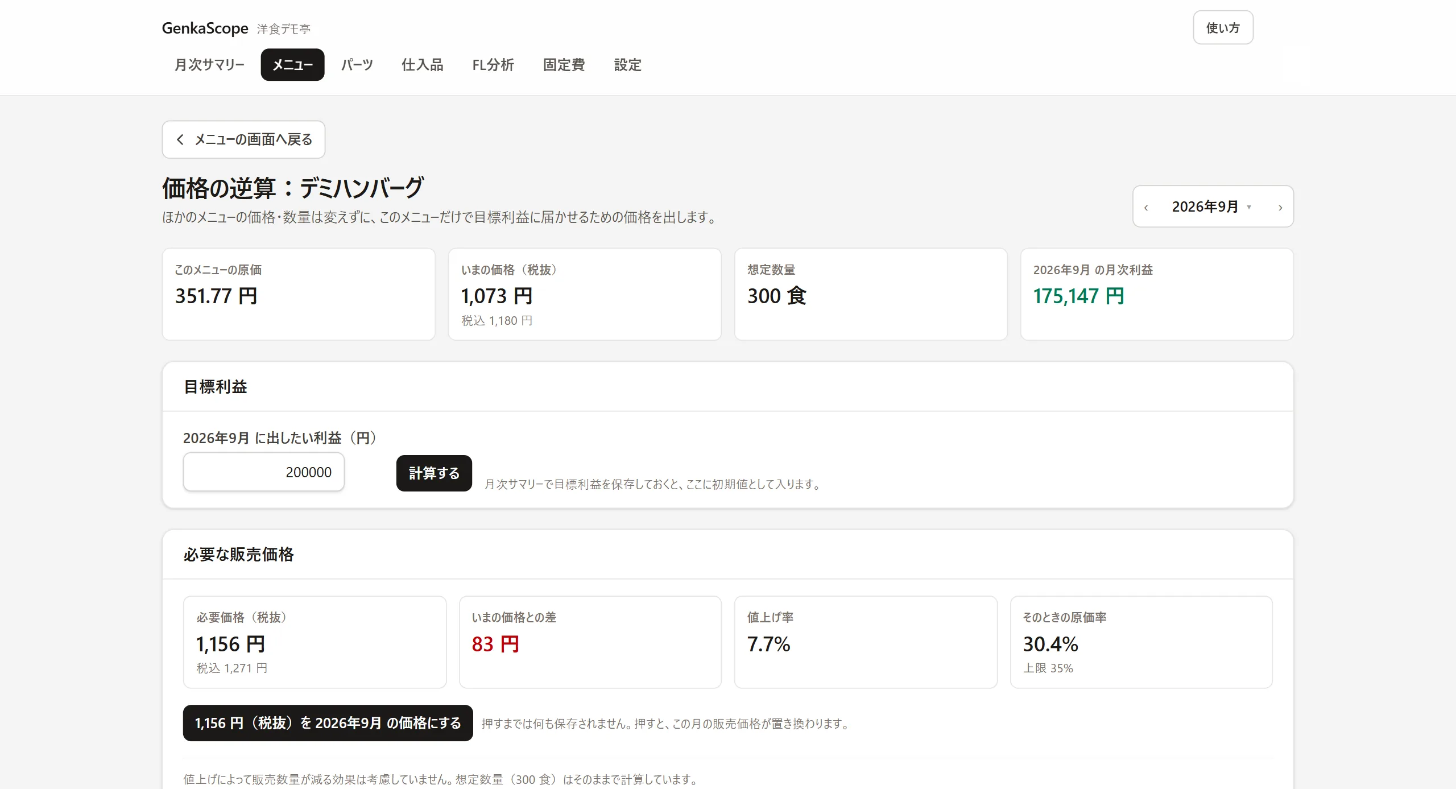The width and height of the screenshot is (1456, 789).
Task: Click the 30.4% cost ratio value
Action: coord(1050,644)
